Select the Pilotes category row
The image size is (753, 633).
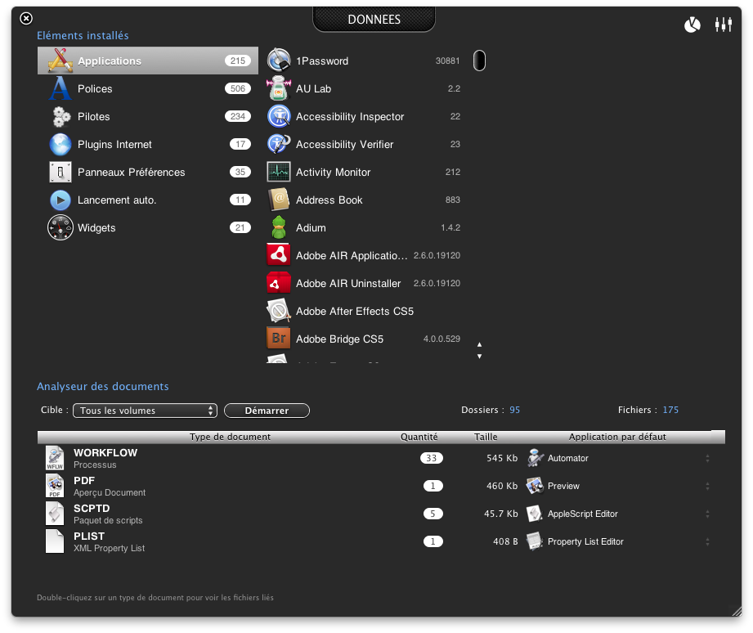coord(148,116)
